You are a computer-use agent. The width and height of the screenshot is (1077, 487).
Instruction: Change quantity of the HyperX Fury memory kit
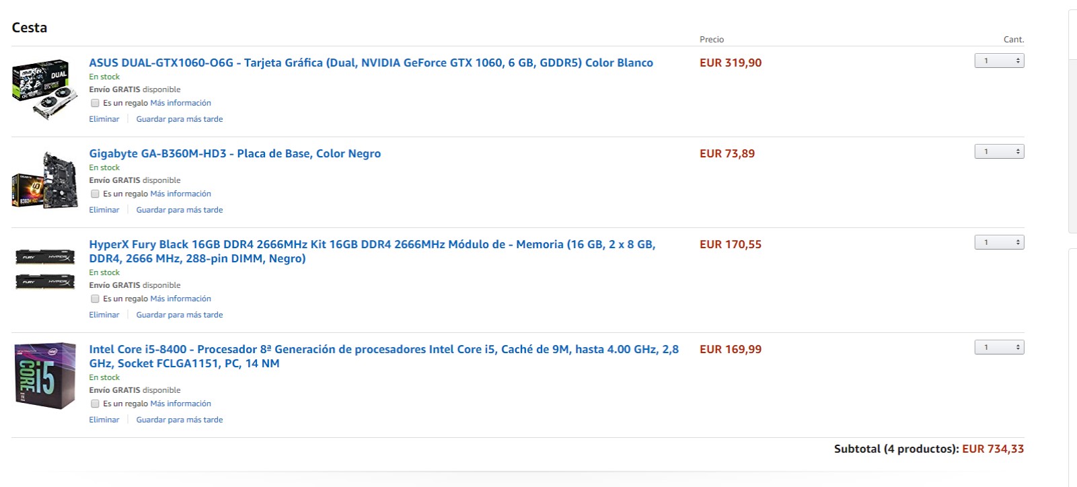pyautogui.click(x=999, y=243)
